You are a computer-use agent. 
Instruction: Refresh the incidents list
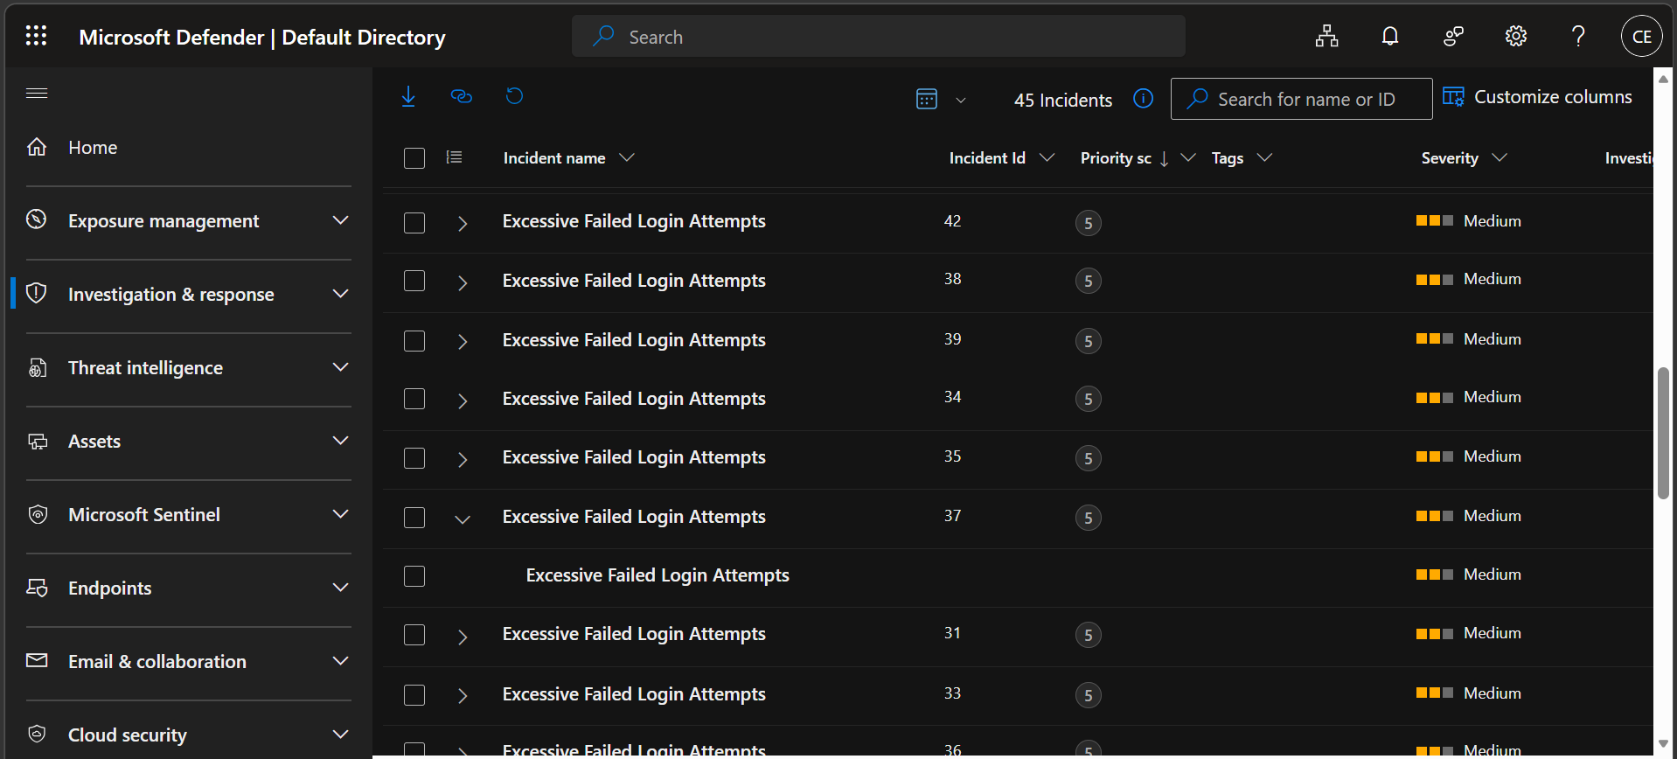pos(514,96)
